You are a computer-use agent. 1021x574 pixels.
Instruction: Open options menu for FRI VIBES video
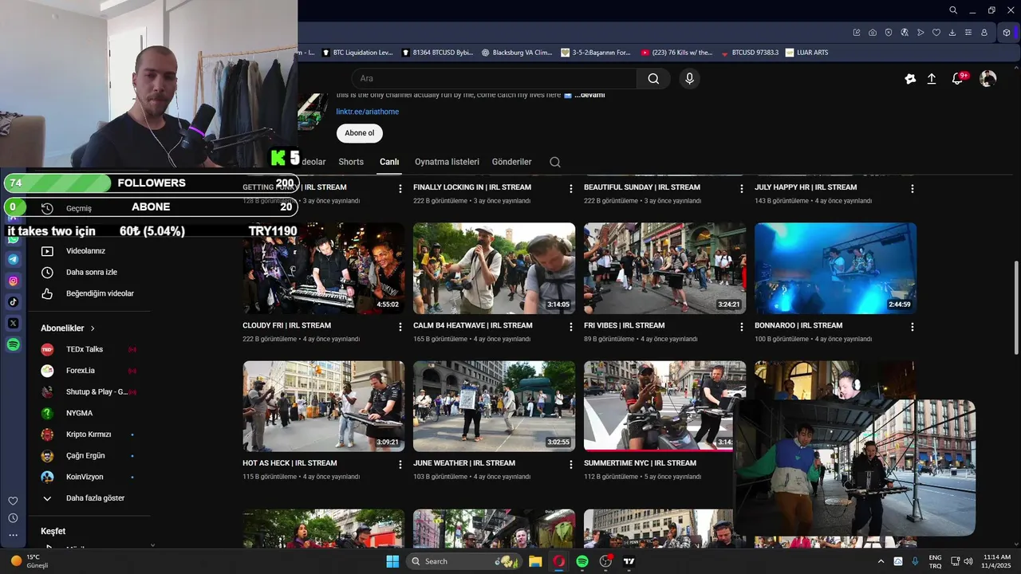[x=742, y=327]
